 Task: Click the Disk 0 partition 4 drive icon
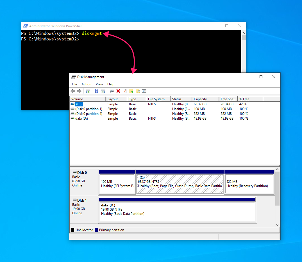tap(72, 113)
